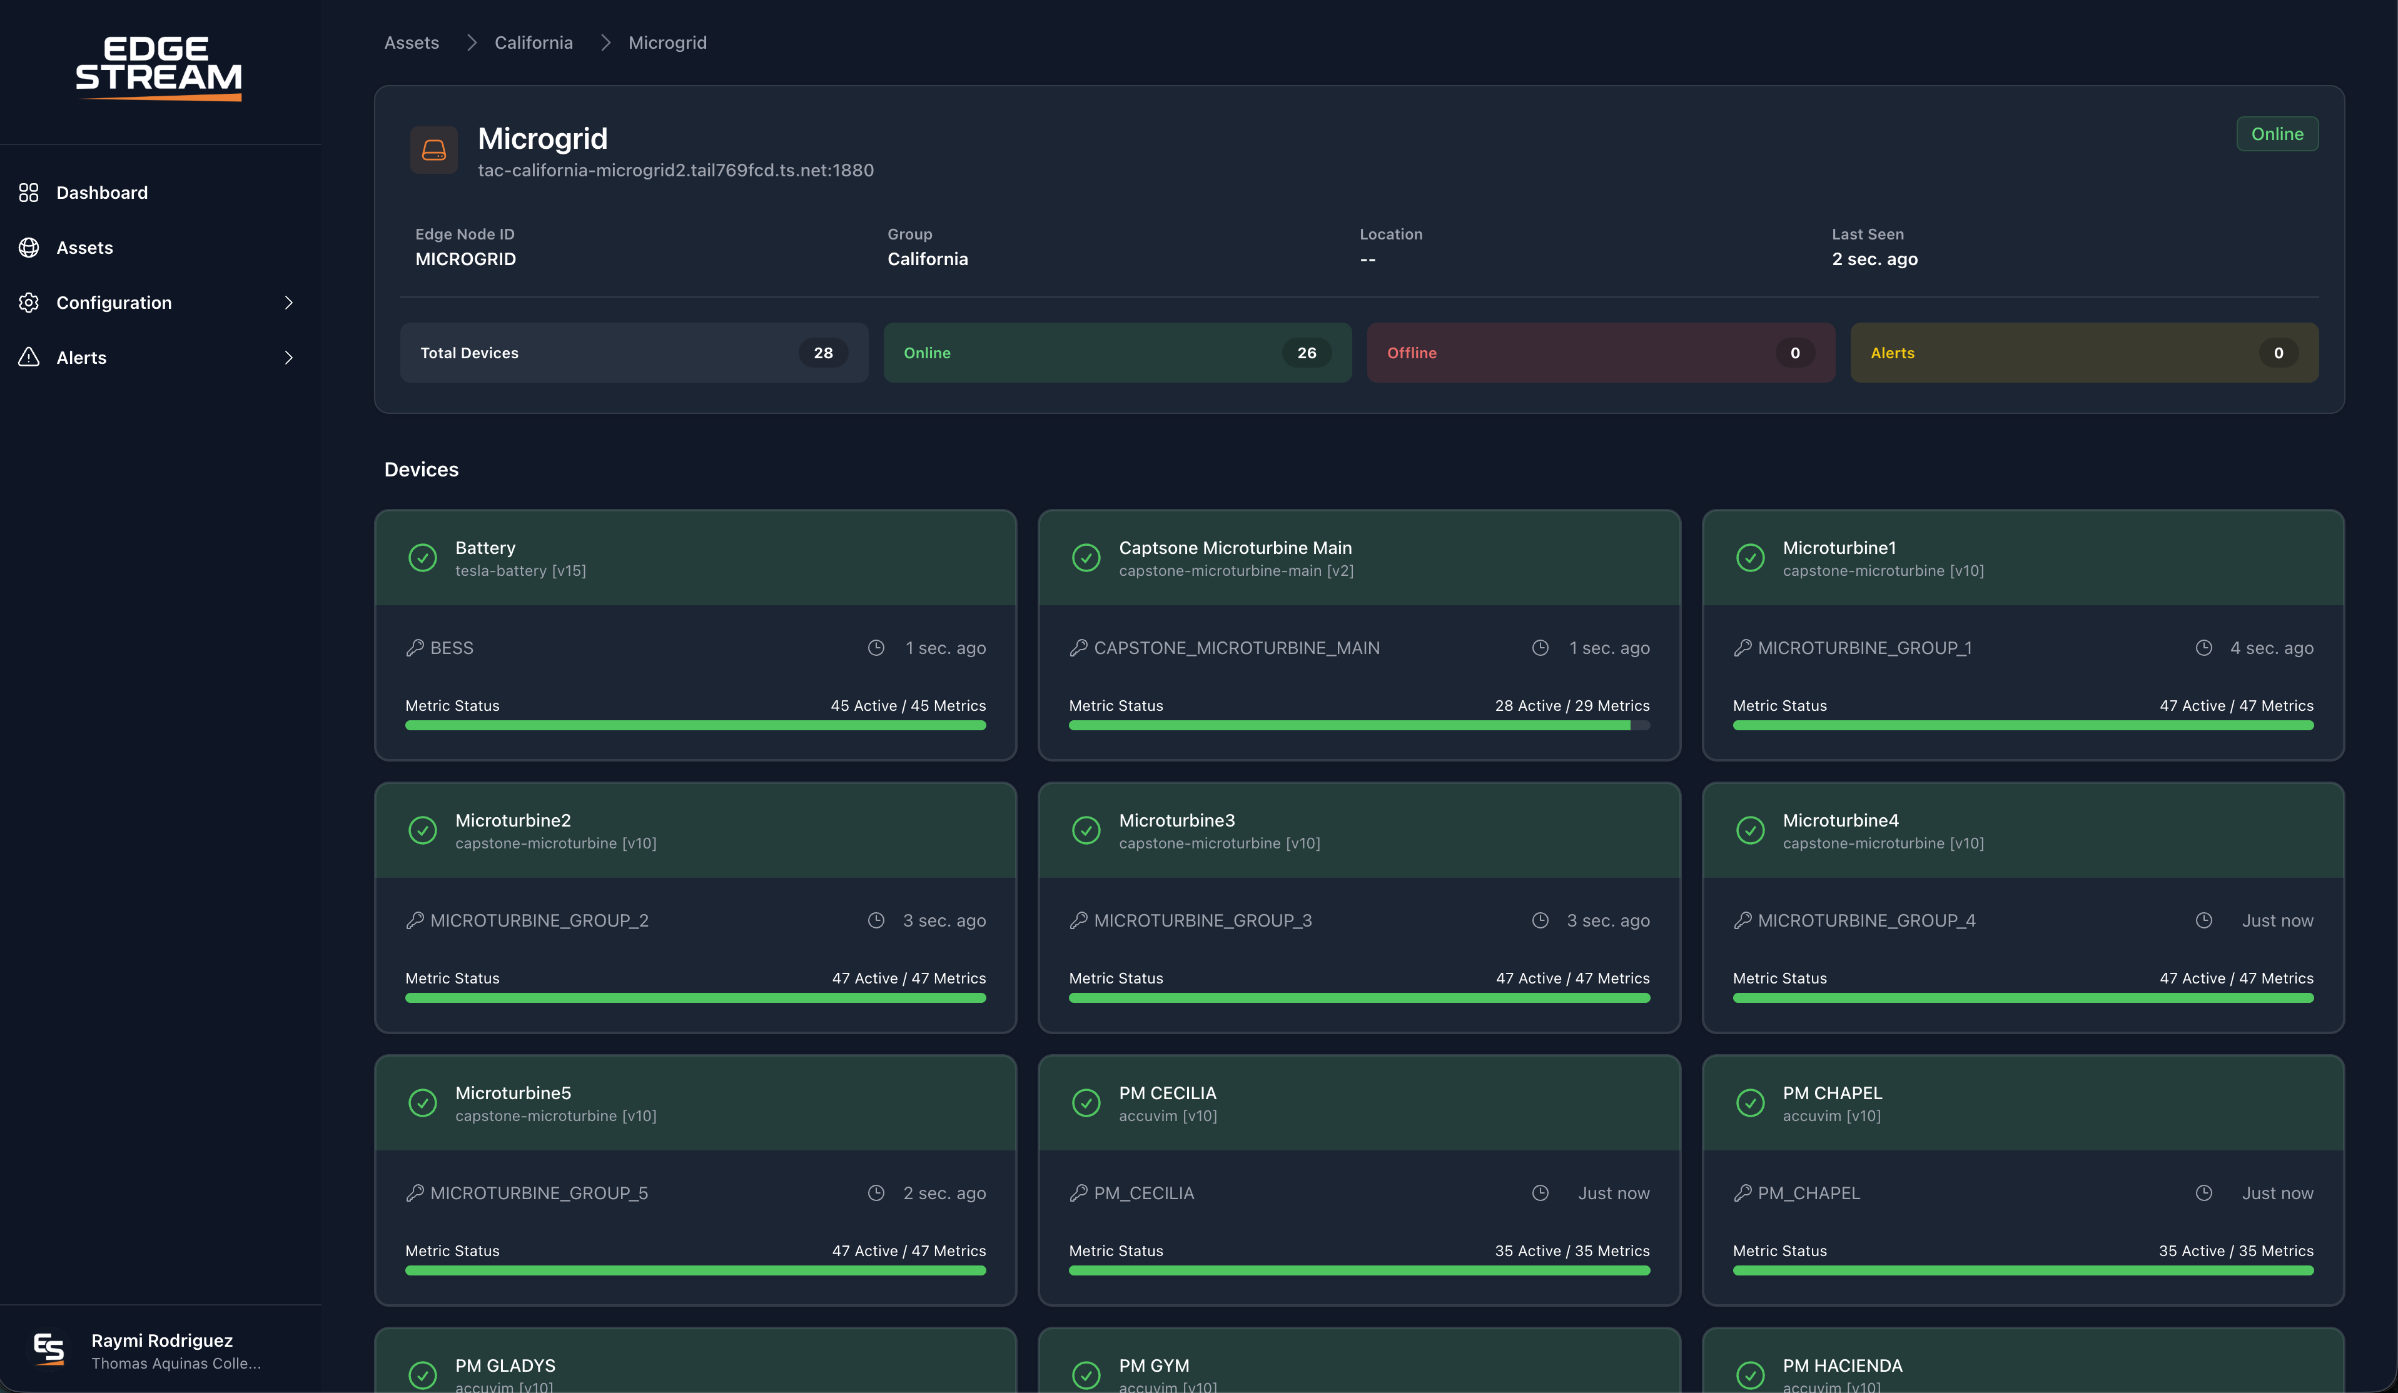Click the Online status badge
Viewport: 2398px width, 1393px height.
2277,134
